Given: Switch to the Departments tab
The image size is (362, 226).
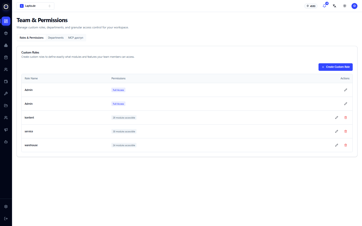Looking at the screenshot, I should tap(56, 38).
